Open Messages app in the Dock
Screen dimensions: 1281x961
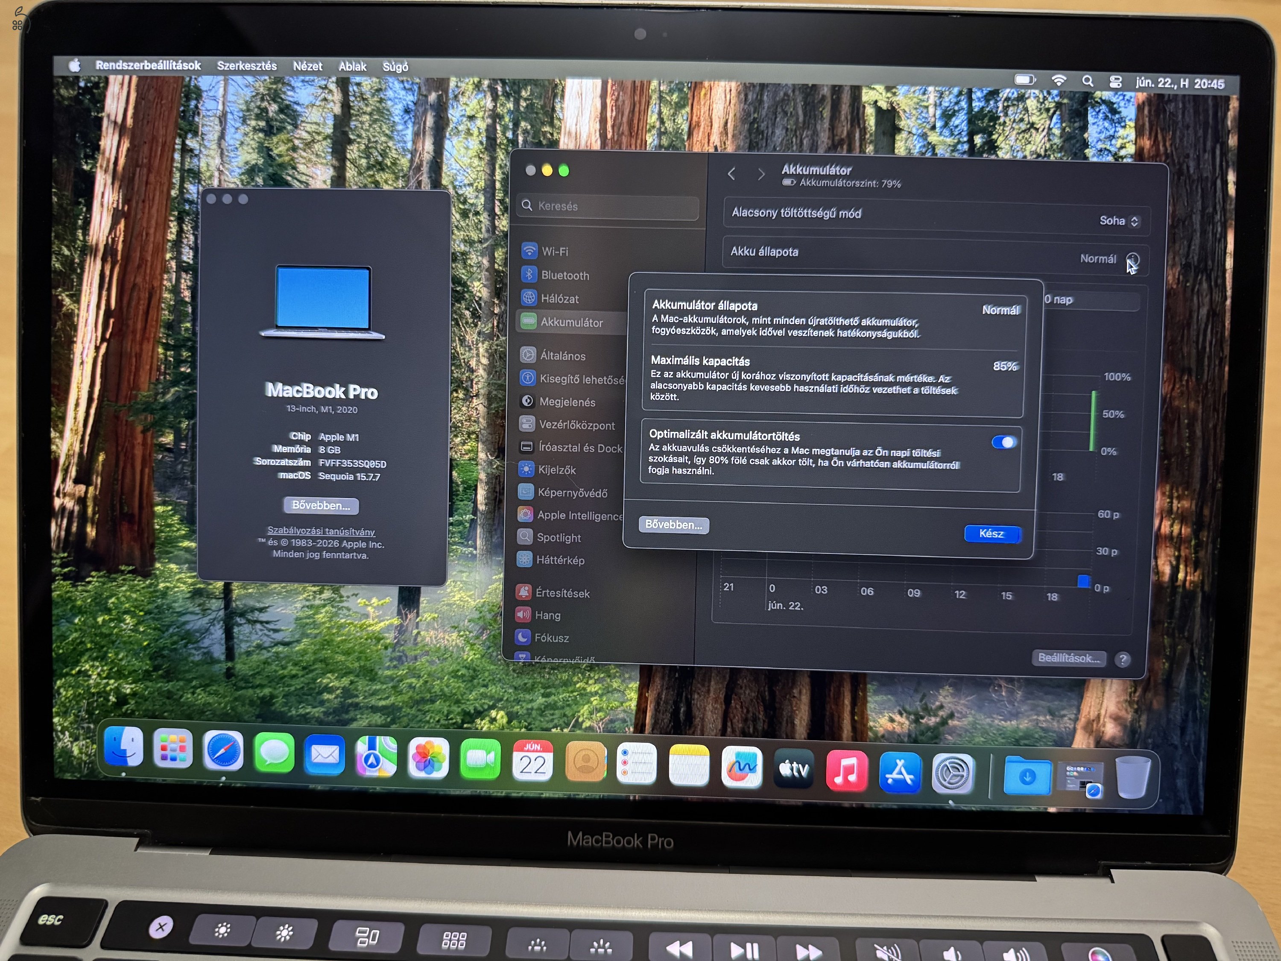tap(275, 753)
